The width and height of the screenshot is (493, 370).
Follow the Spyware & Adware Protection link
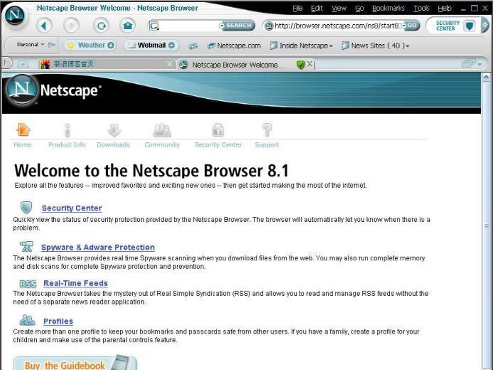pos(97,248)
